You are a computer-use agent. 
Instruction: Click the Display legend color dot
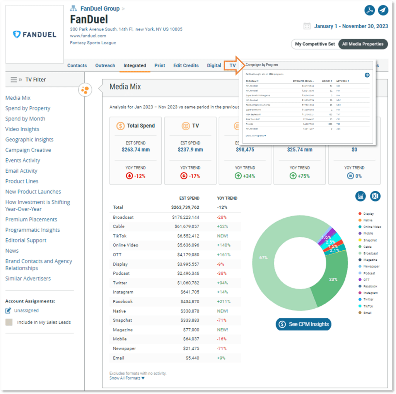coord(360,214)
